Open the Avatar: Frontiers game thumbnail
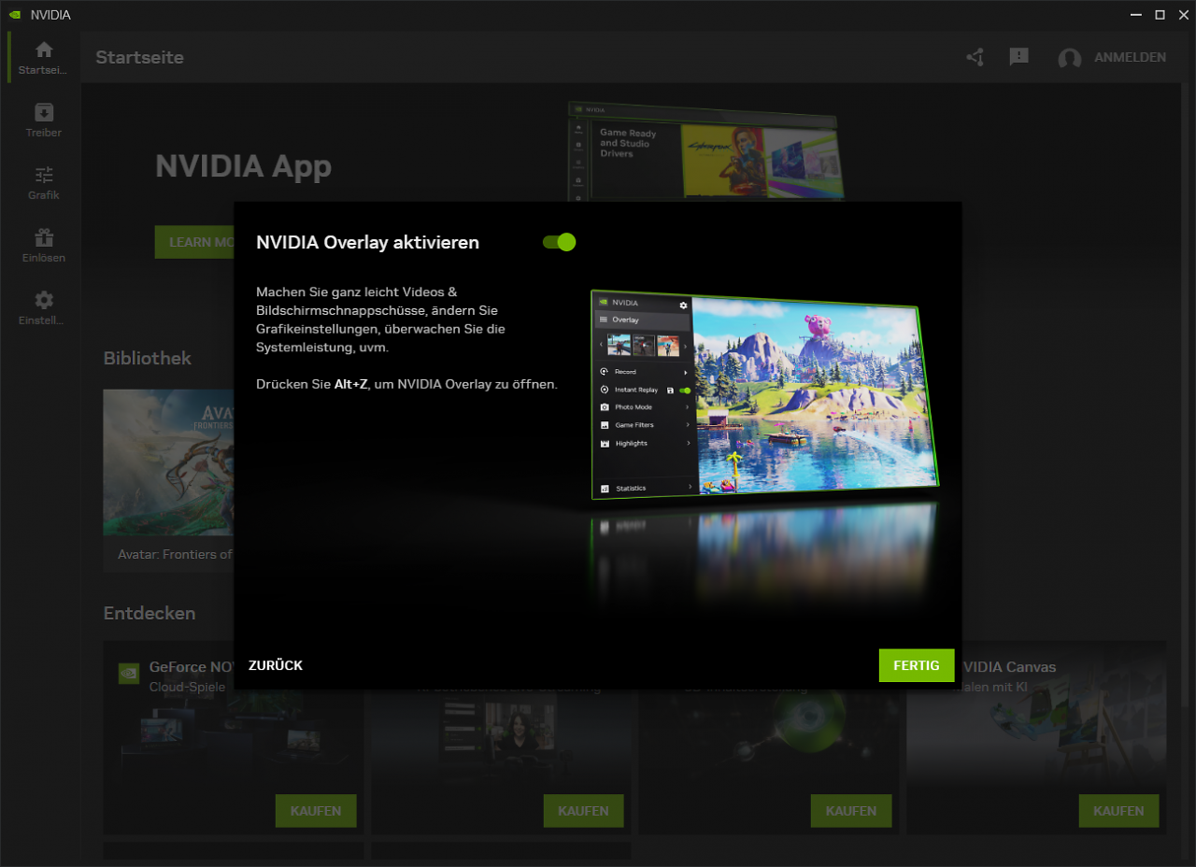1196x867 pixels. point(168,462)
